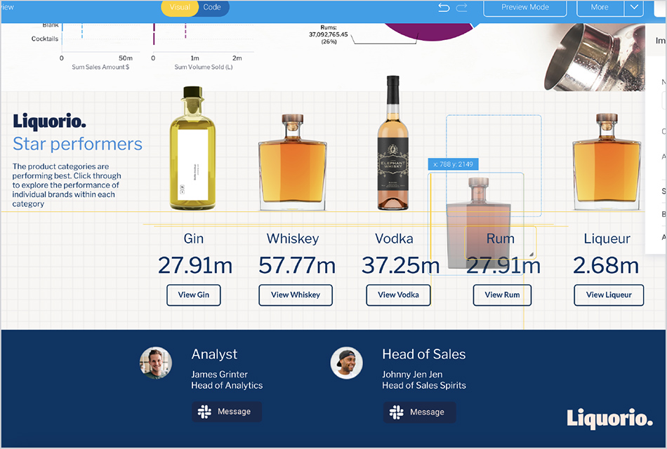Click the white Liquorio logo in the footer
The height and width of the screenshot is (449, 667).
point(609,418)
